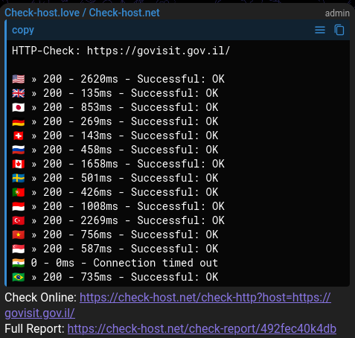Image resolution: width=355 pixels, height=338 pixels.
Task: Click the Vietnam flag beside 756ms
Action: tap(19, 235)
